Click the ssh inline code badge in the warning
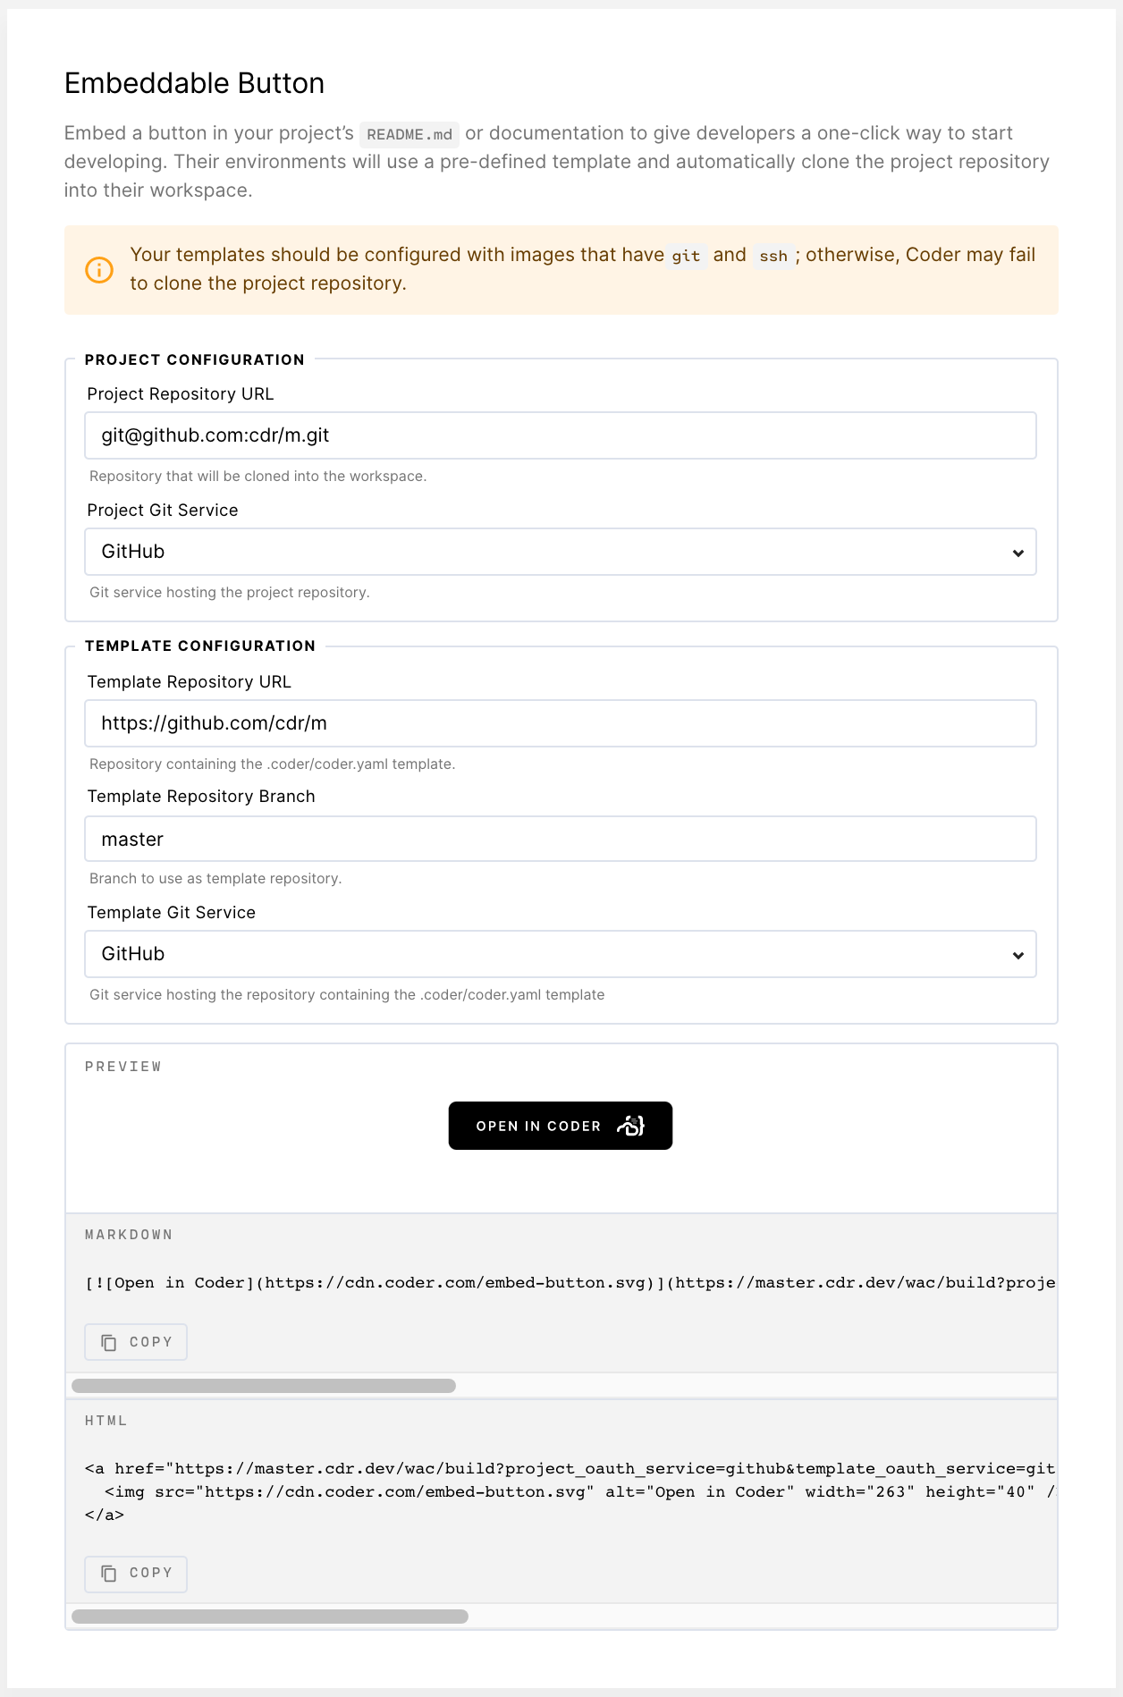The image size is (1123, 1697). [774, 256]
